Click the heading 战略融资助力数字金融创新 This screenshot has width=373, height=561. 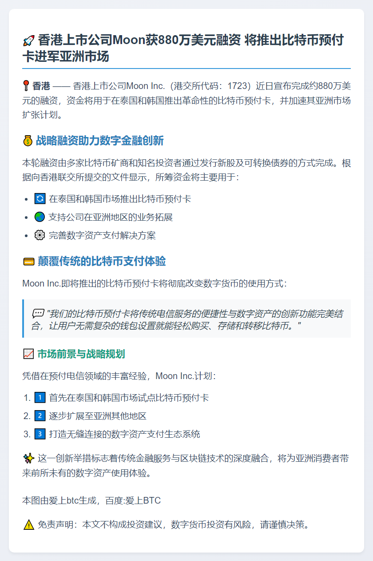click(x=99, y=141)
